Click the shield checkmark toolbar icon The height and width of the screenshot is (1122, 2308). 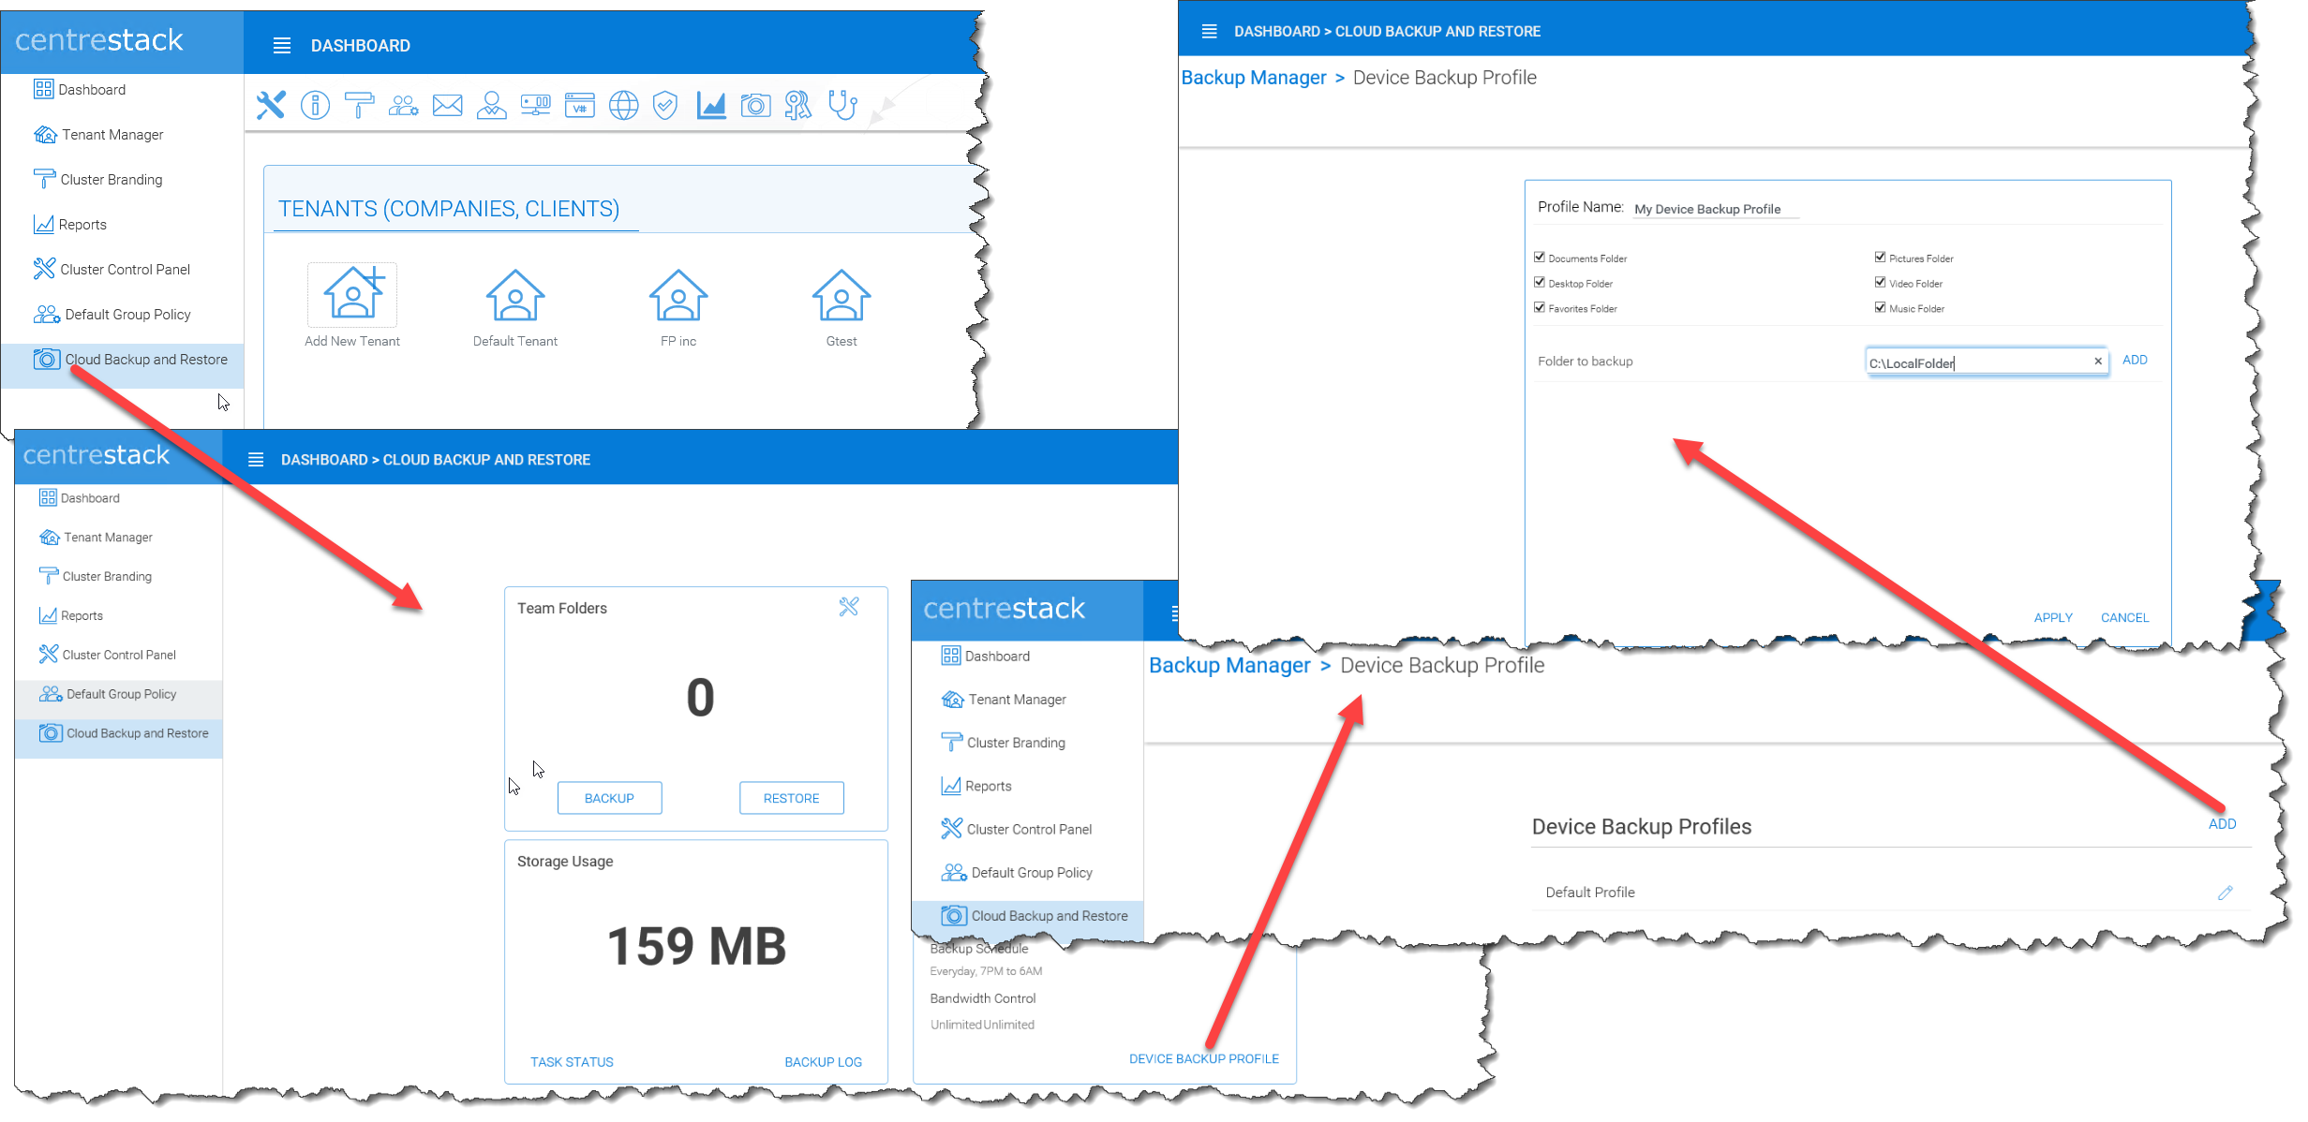coord(665,105)
